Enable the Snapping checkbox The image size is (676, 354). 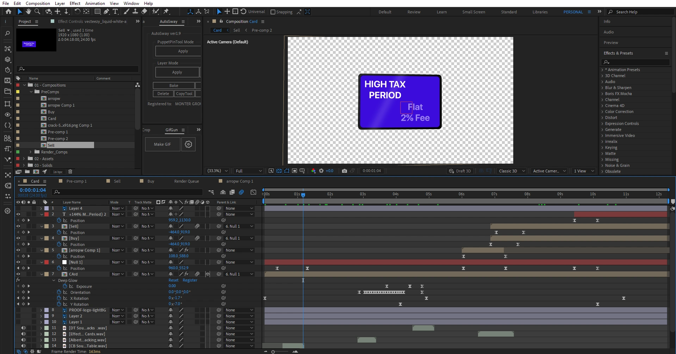[273, 12]
